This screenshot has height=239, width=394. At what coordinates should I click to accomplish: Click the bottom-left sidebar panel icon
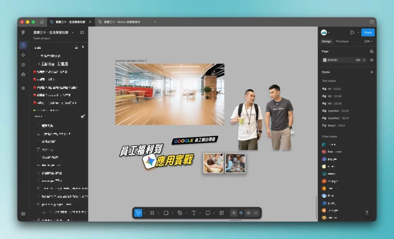click(23, 214)
